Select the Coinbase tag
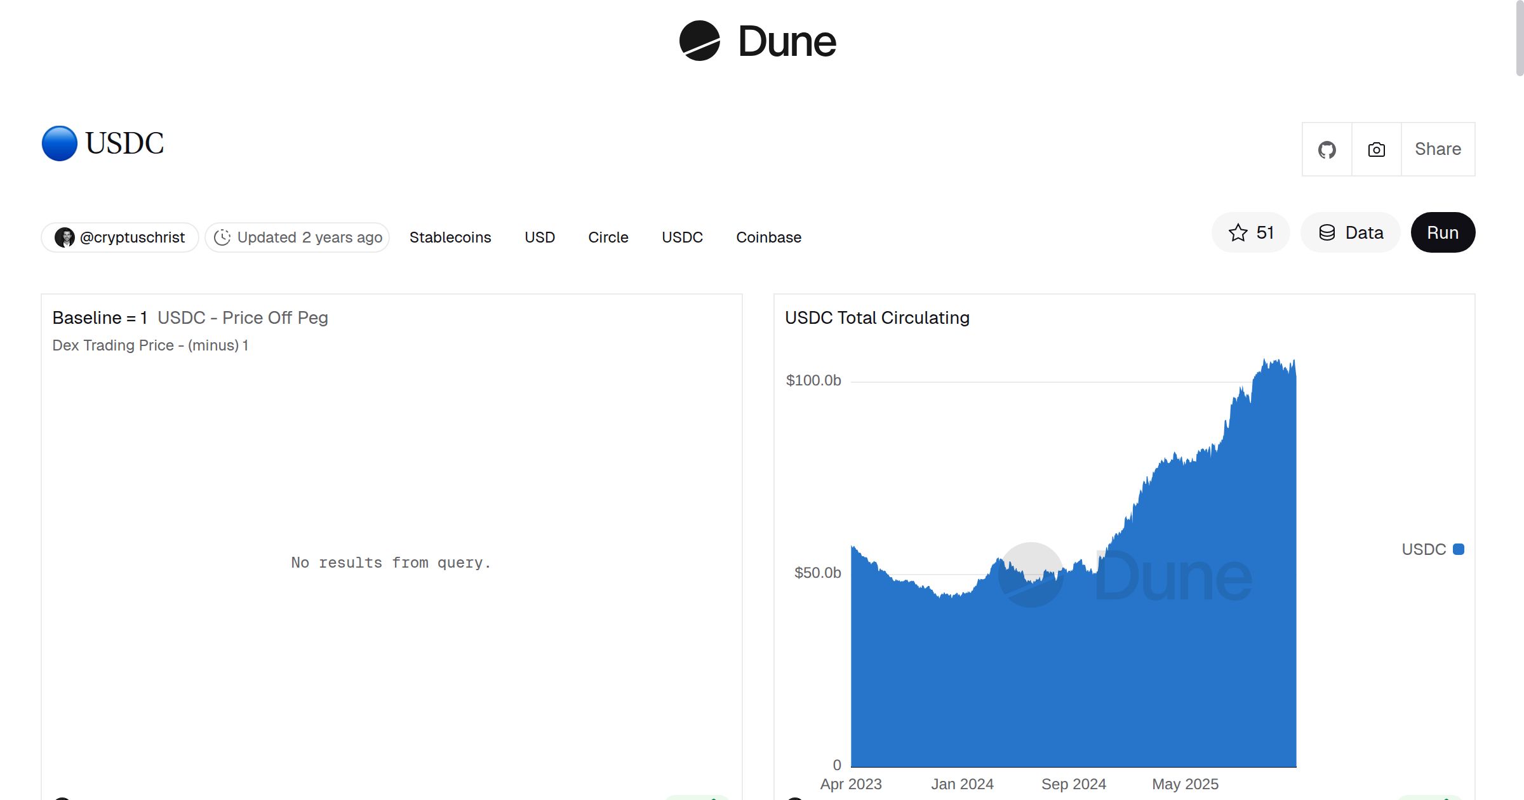The image size is (1524, 800). coord(768,237)
